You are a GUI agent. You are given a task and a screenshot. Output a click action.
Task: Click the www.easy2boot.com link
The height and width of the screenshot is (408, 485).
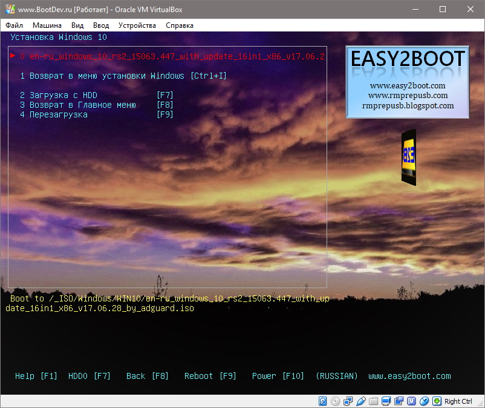click(409, 376)
